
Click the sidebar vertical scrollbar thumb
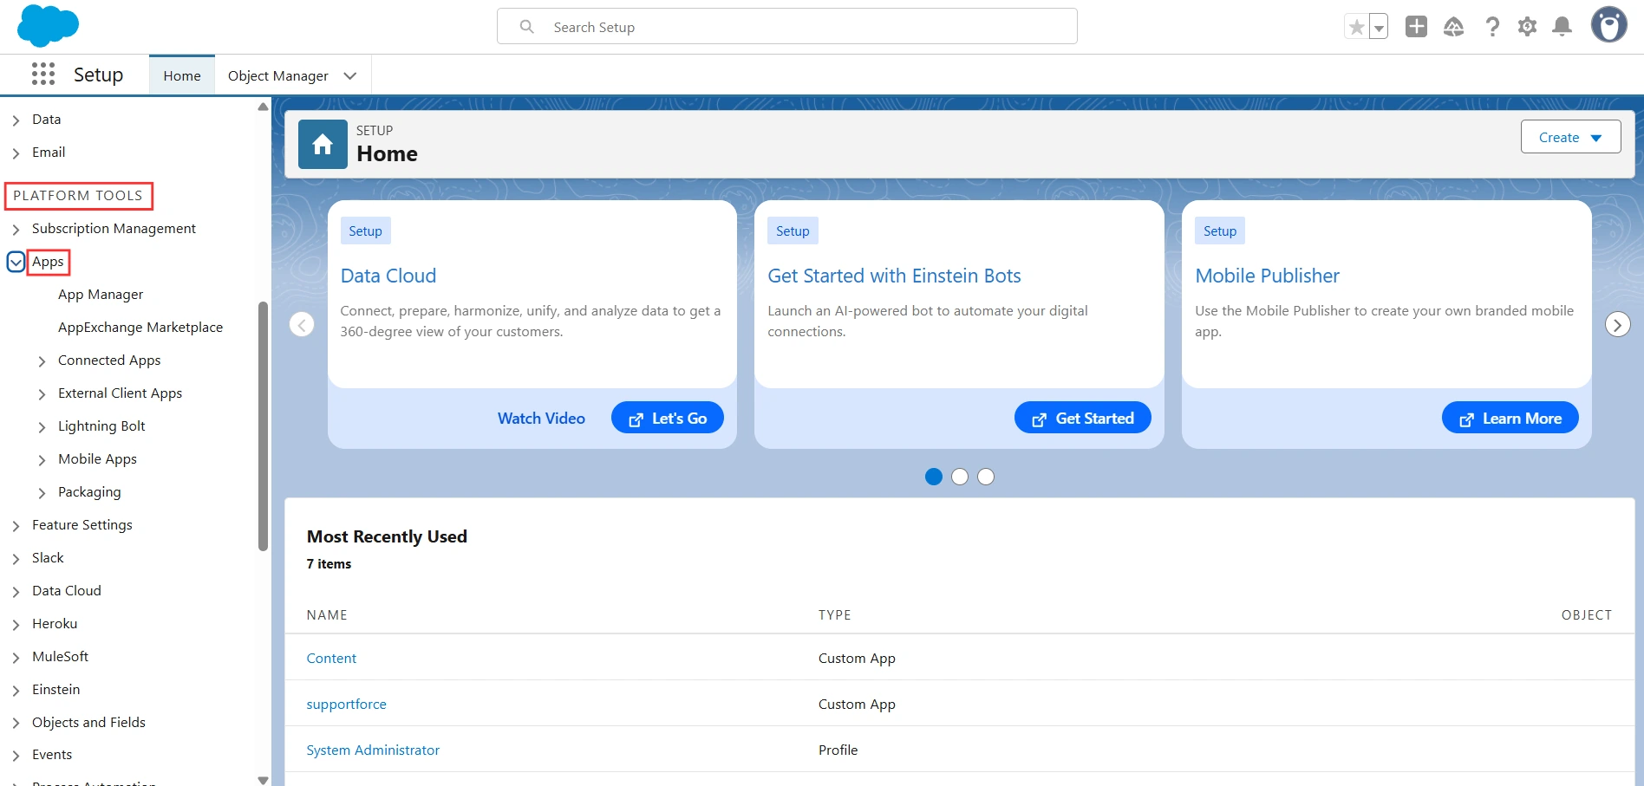pos(263,425)
